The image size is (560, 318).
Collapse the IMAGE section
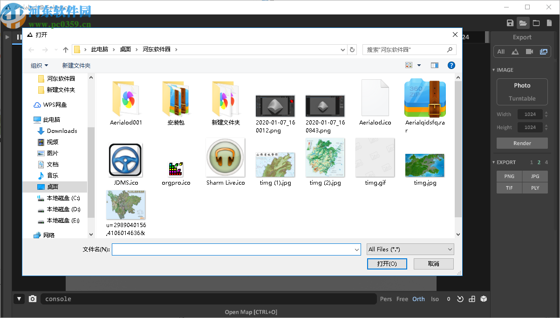click(x=494, y=70)
